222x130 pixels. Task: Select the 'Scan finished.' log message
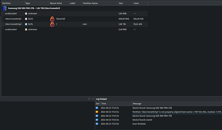(x=139, y=124)
